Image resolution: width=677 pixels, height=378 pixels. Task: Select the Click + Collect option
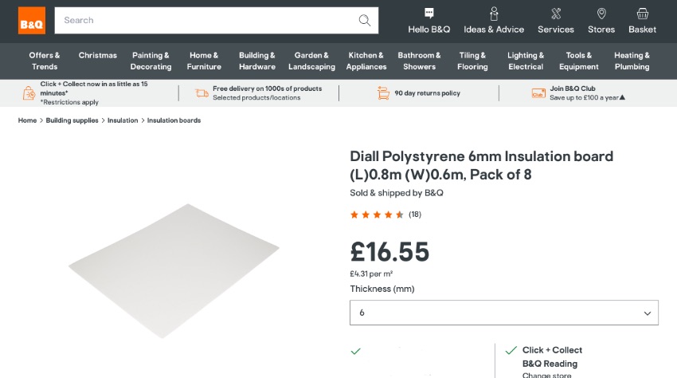pyautogui.click(x=551, y=350)
